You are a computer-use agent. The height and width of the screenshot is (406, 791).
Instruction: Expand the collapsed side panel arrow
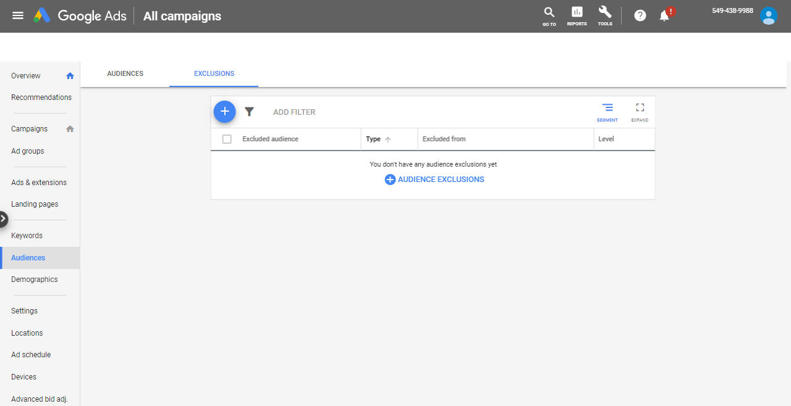pos(3,219)
